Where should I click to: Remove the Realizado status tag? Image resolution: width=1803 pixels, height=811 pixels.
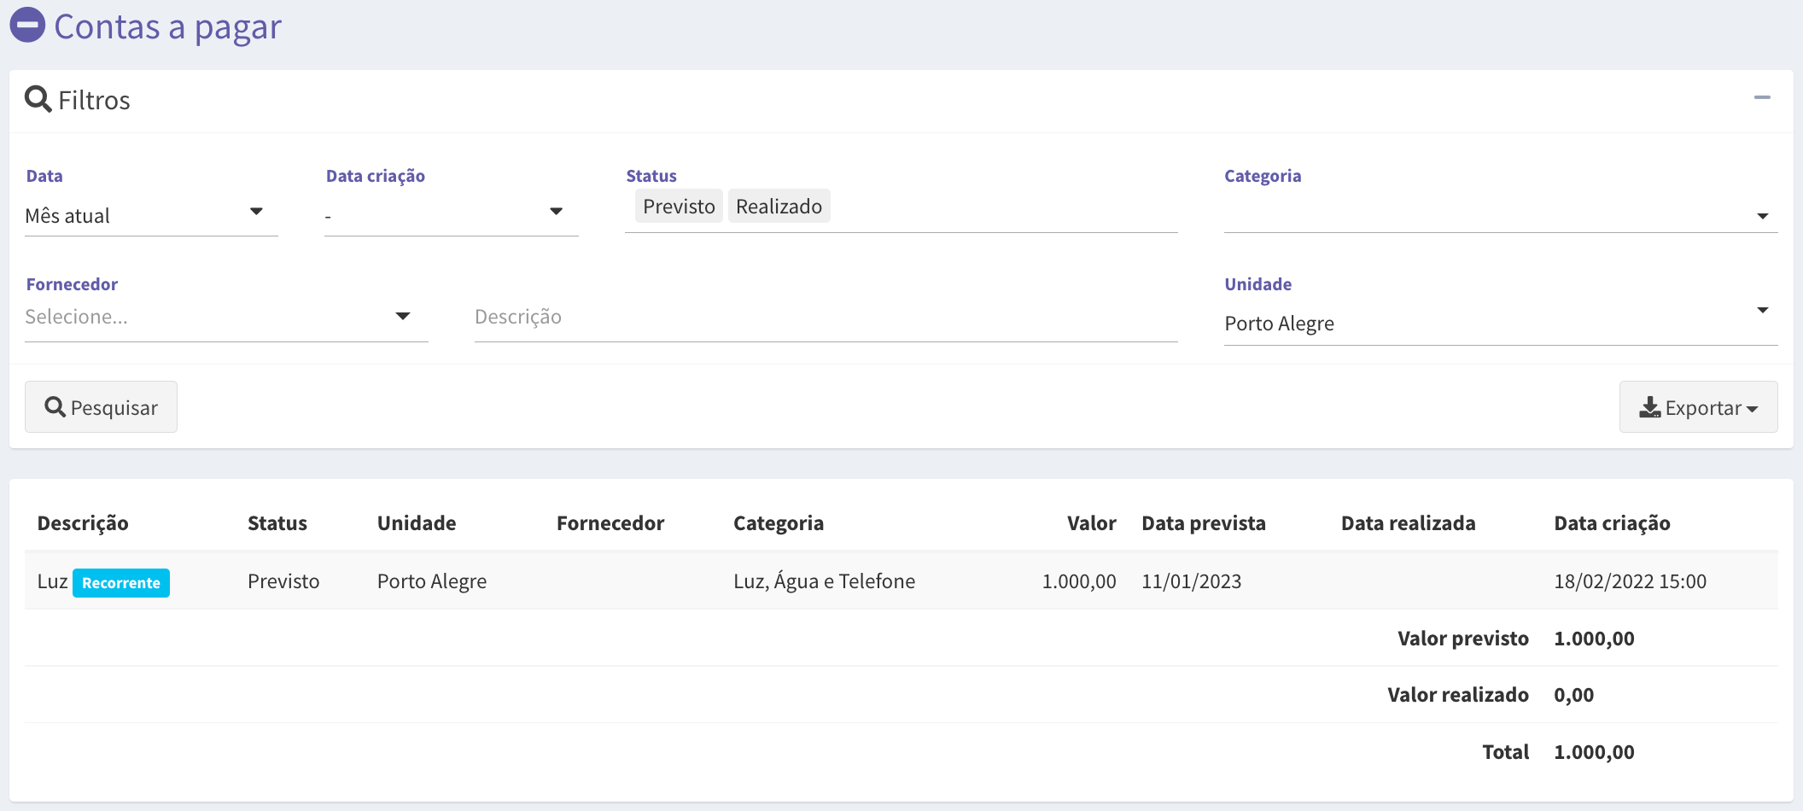point(779,207)
